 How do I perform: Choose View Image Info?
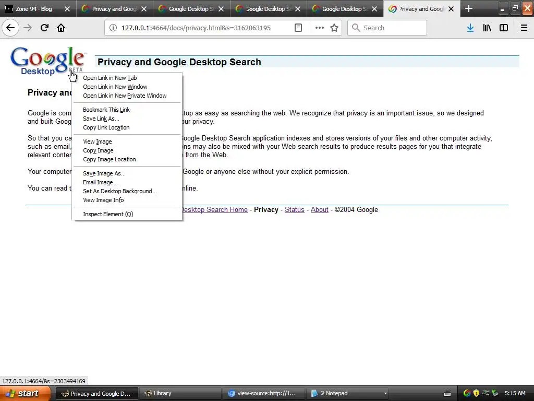tap(126, 200)
